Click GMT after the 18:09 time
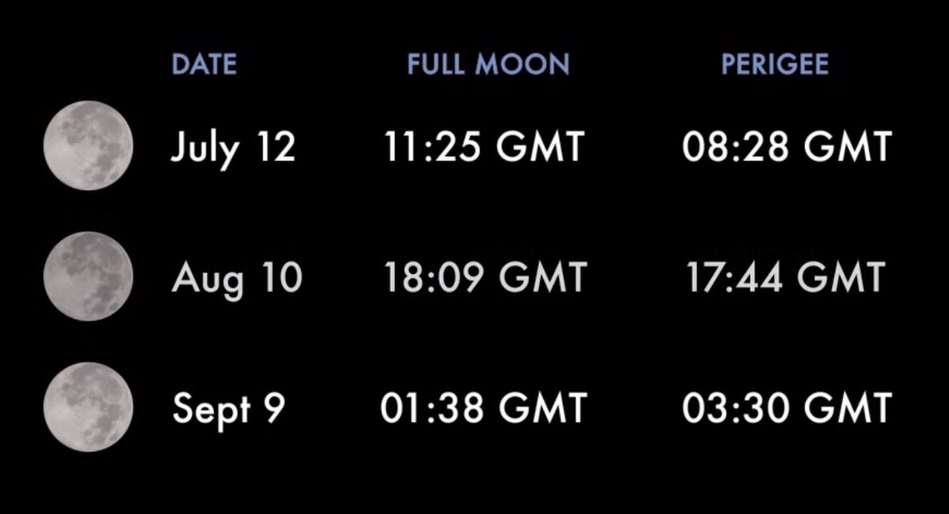This screenshot has width=949, height=514. (543, 278)
